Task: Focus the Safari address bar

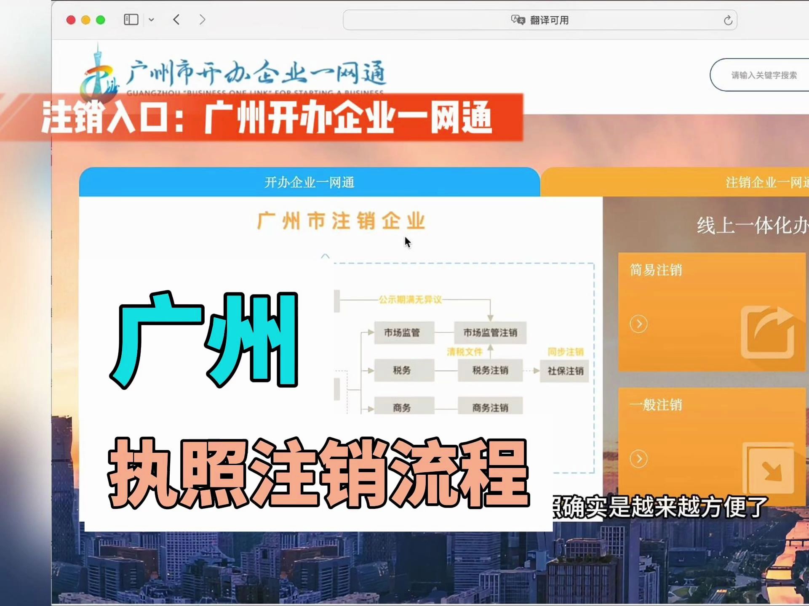Action: (540, 20)
